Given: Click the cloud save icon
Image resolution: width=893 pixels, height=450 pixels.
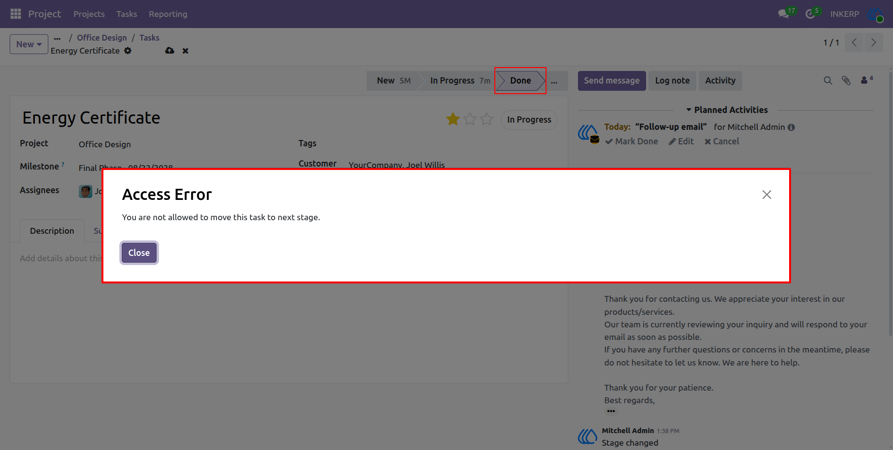Looking at the screenshot, I should click(x=170, y=51).
